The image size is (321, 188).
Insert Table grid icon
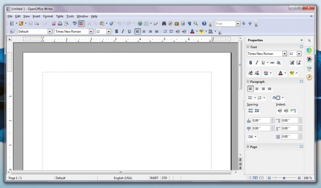point(146,24)
